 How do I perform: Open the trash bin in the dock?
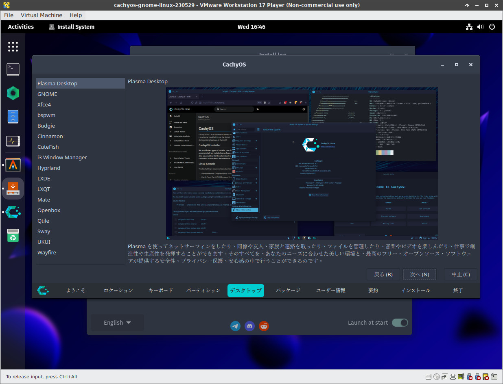click(x=13, y=235)
